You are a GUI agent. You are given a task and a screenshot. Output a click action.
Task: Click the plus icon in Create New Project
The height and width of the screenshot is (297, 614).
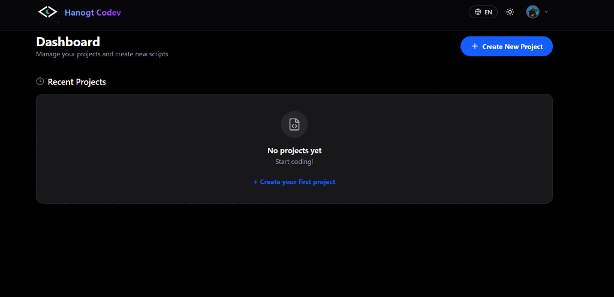475,46
